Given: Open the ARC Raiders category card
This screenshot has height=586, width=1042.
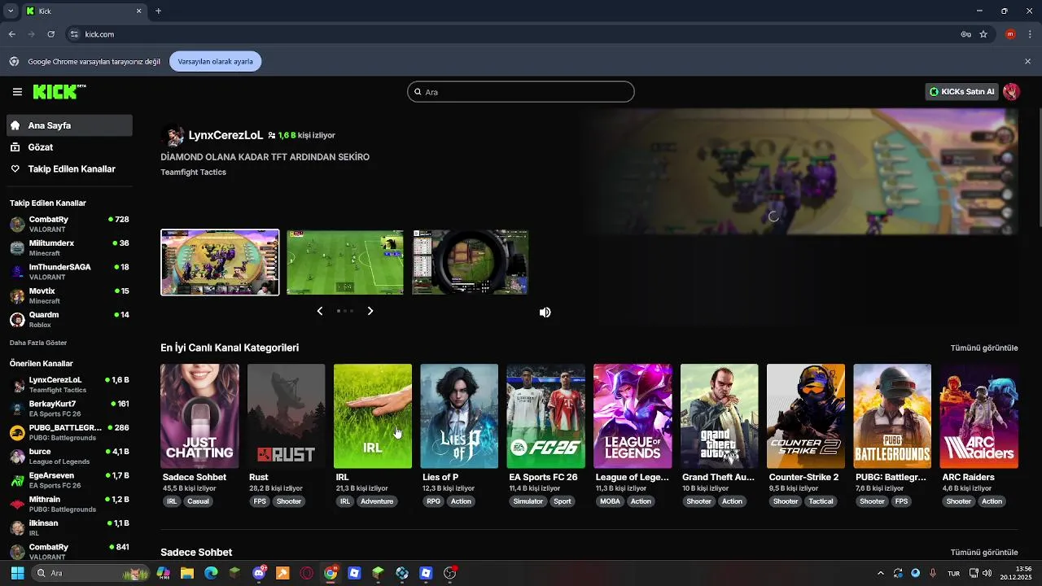Looking at the screenshot, I should (x=979, y=416).
